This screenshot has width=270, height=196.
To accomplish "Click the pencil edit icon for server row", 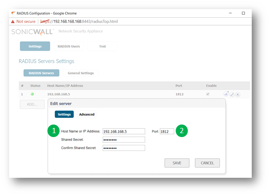I will coord(232,94).
